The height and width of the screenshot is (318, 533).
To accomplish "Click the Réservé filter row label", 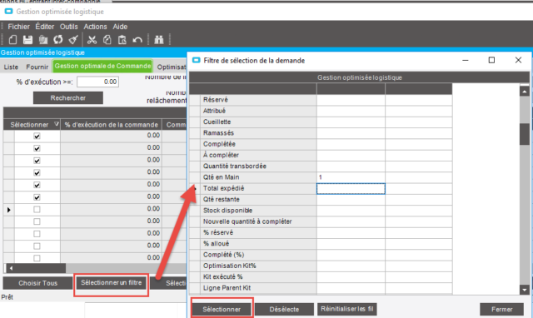I will (x=216, y=100).
